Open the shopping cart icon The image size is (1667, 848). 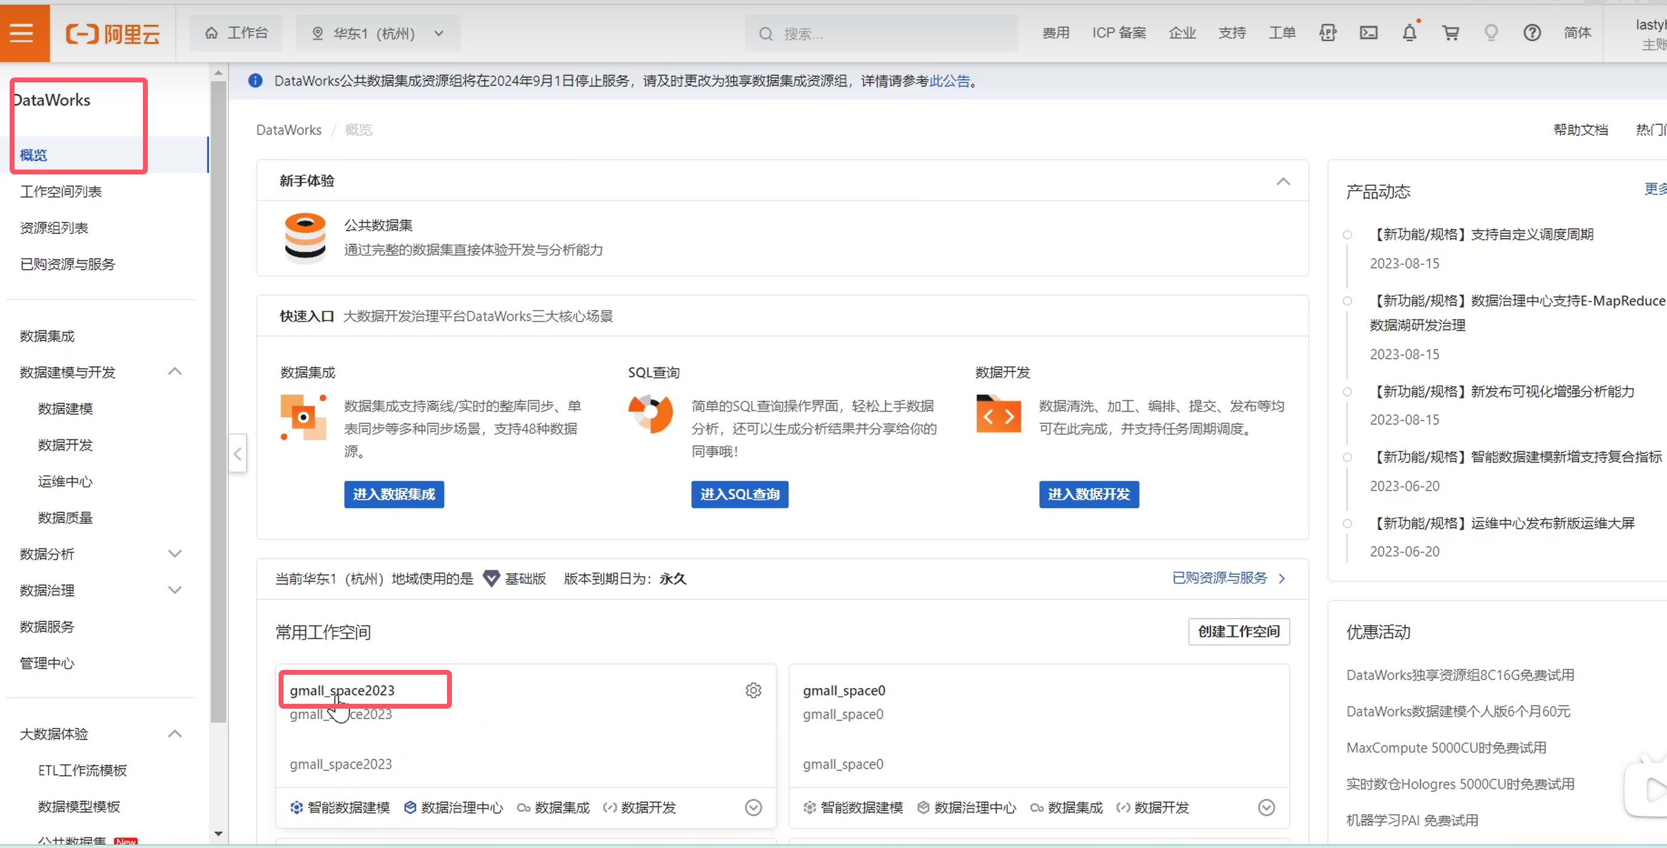1450,33
